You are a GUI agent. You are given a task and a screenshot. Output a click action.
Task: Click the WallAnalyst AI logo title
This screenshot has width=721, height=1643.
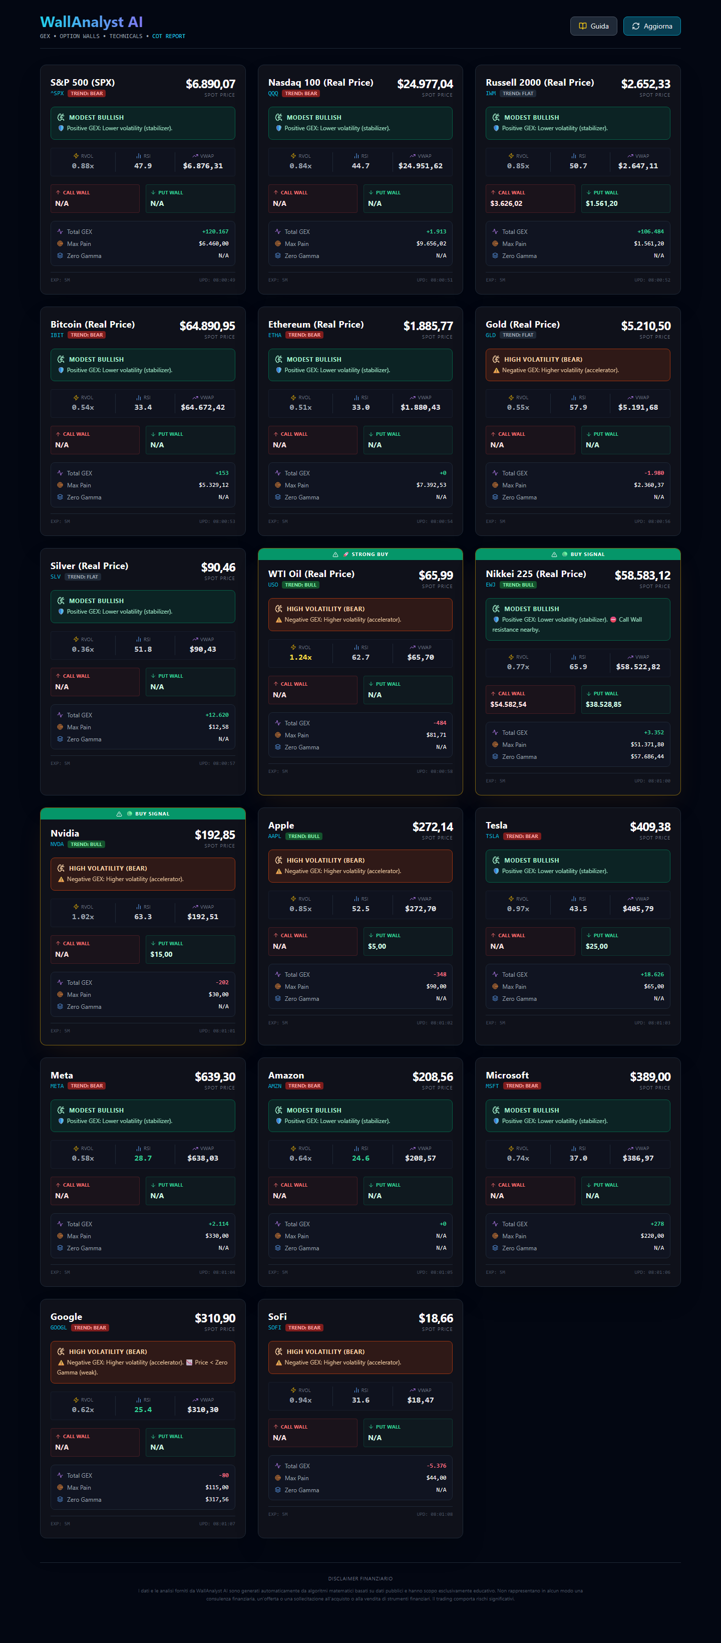pos(91,23)
